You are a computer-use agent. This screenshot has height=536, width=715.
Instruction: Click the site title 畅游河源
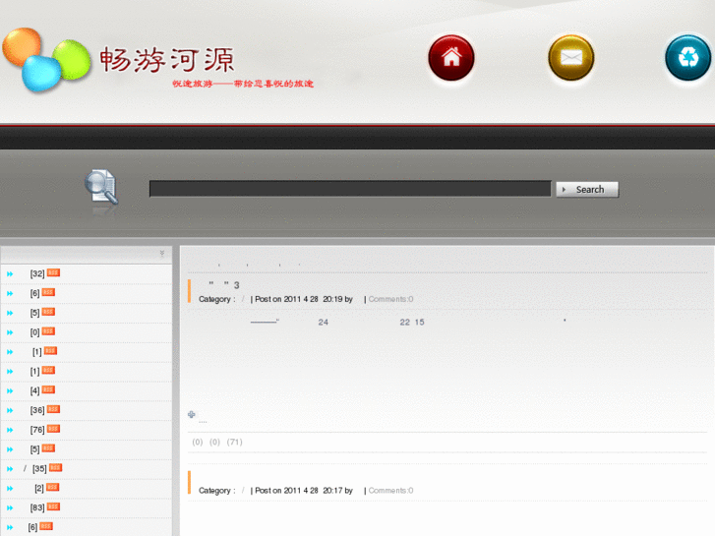(x=167, y=59)
